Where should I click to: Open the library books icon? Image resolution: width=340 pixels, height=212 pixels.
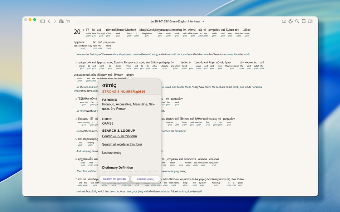coord(62,21)
